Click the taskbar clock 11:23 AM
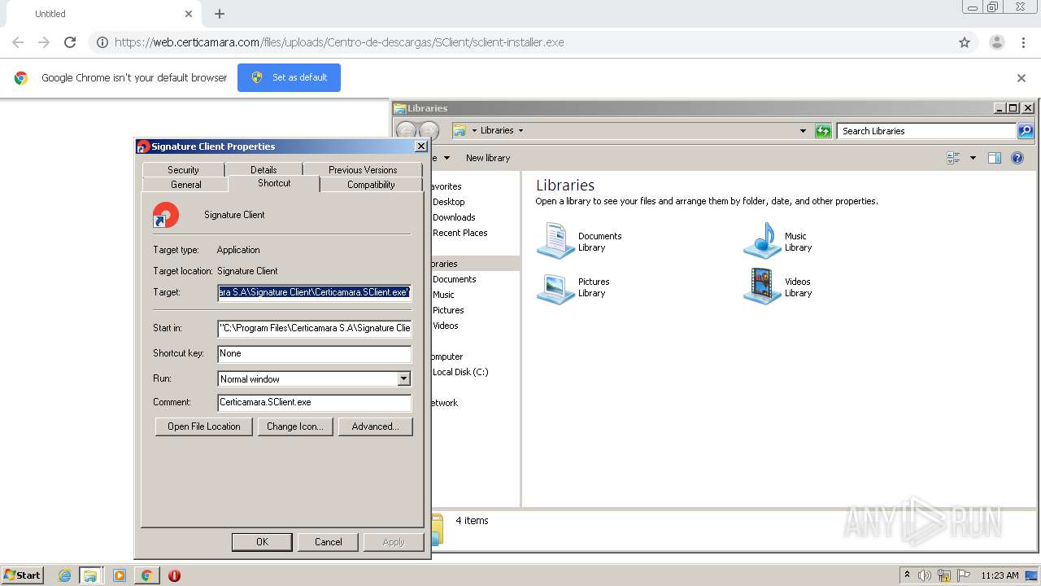Viewport: 1041px width, 586px height. point(1000,575)
